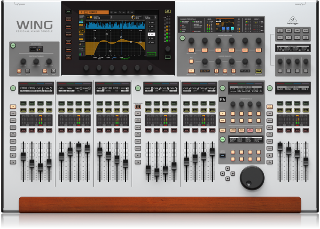Mute channel CH20
This screenshot has height=229, width=320.
[x=212, y=130]
